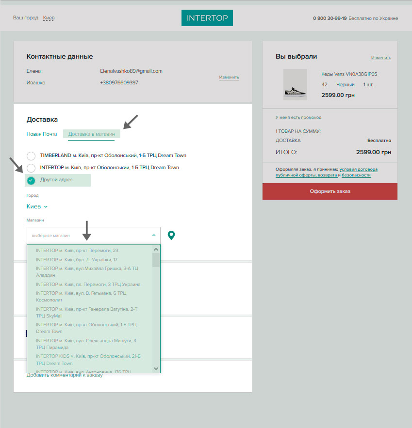Viewport: 412px width, 428px height.
Task: Click the INTERTOP logo in header
Action: (x=207, y=18)
